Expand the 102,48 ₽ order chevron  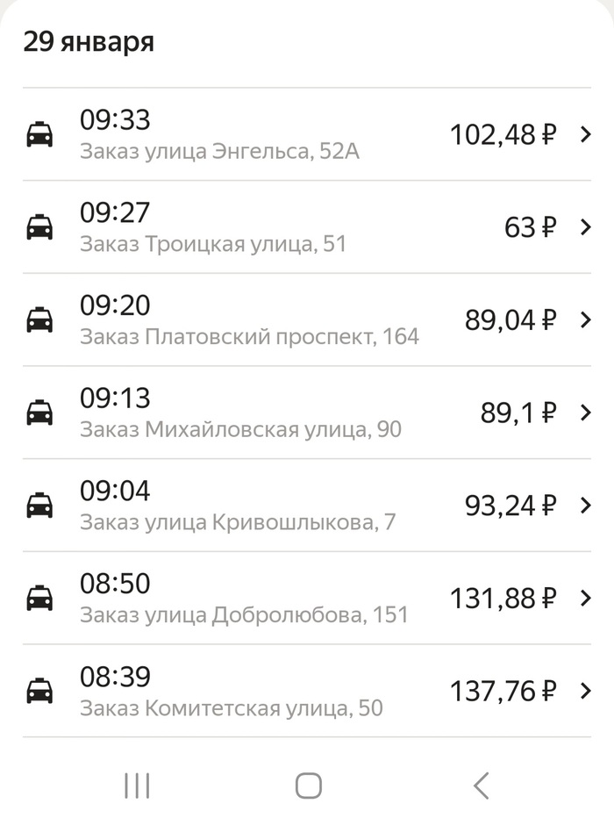coord(586,134)
